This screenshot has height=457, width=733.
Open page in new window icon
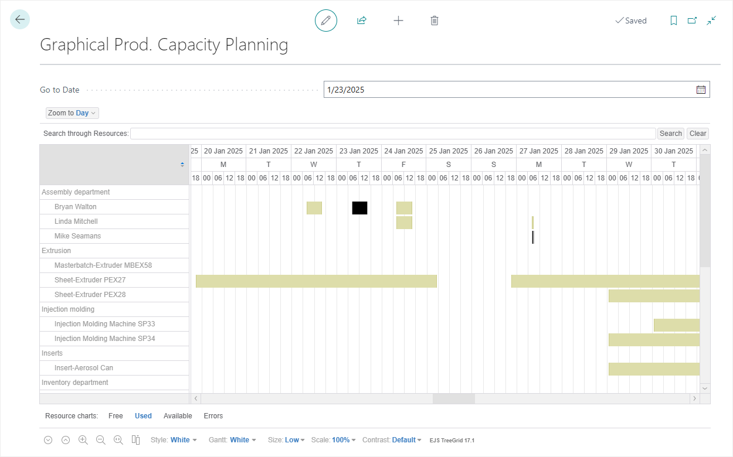coord(692,21)
